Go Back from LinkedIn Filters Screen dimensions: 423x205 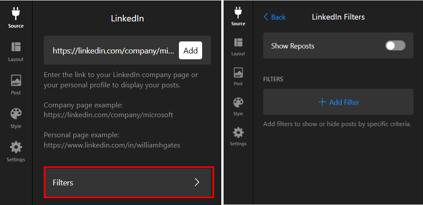(x=274, y=17)
